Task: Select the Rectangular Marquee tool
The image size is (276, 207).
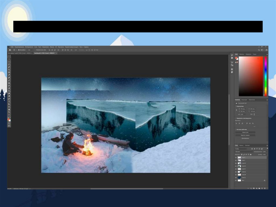Action: (9, 62)
